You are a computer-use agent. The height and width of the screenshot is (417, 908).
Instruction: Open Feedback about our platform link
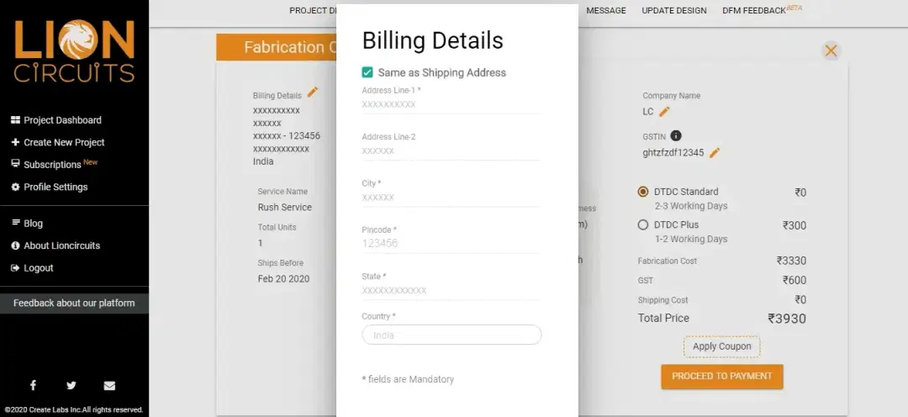pyautogui.click(x=74, y=303)
